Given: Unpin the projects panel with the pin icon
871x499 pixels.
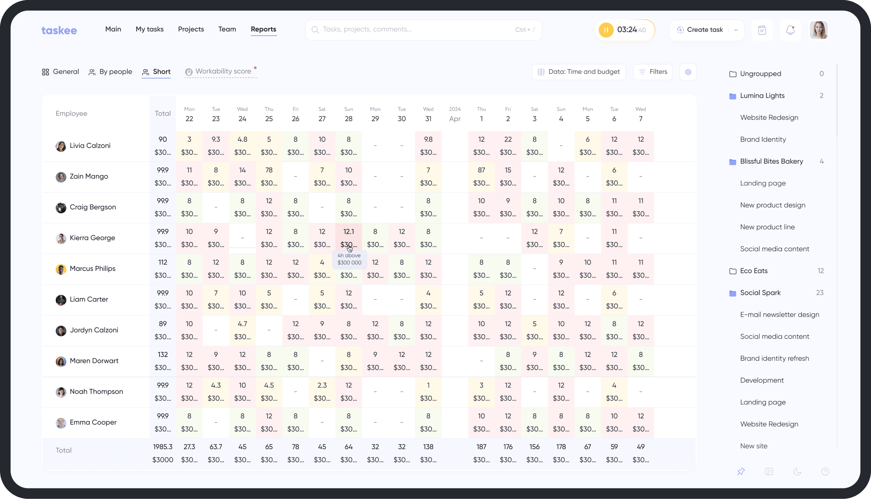Looking at the screenshot, I should point(741,471).
